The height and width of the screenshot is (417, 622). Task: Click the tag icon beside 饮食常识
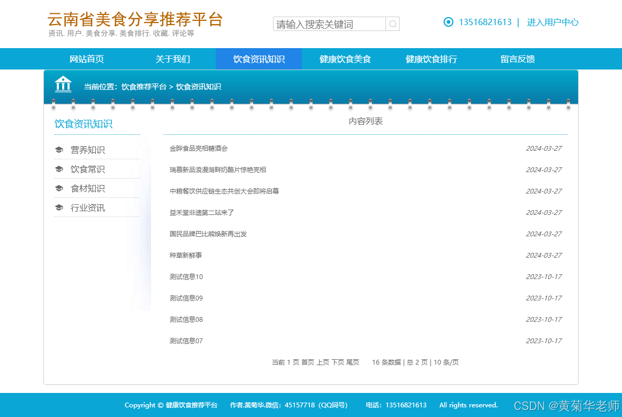tap(59, 169)
